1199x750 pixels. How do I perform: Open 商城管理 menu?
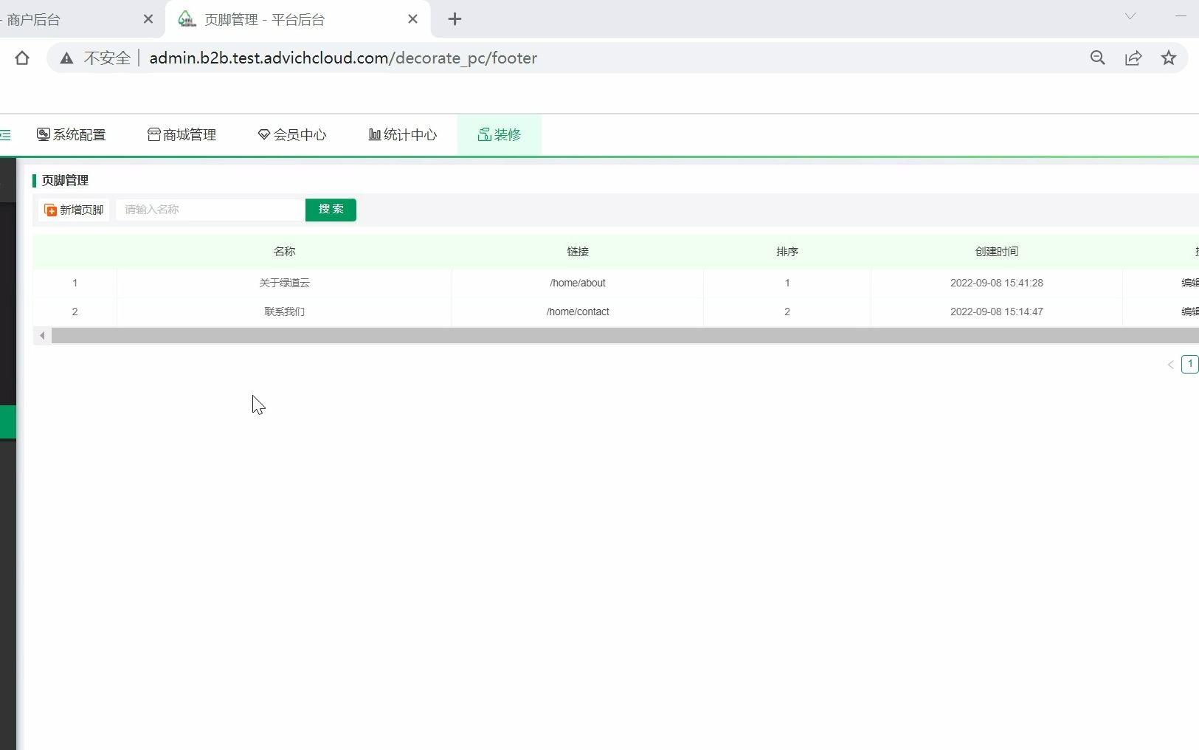tap(182, 134)
